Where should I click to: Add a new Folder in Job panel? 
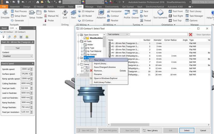click(x=39, y=14)
